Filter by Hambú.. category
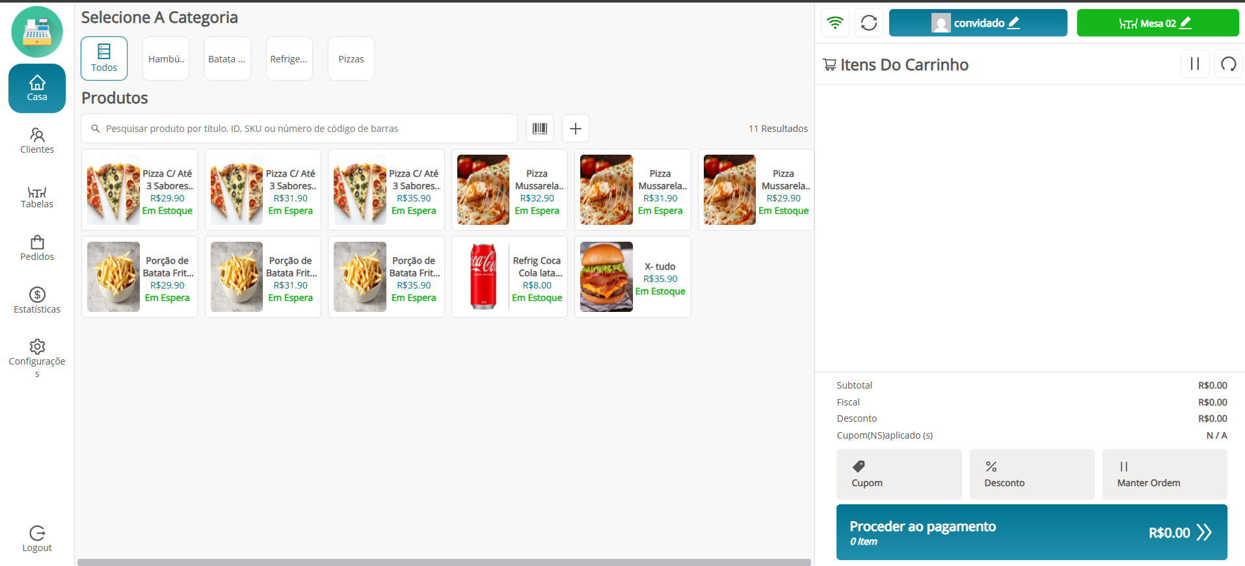Screen dimensions: 1245x566 click(x=166, y=59)
